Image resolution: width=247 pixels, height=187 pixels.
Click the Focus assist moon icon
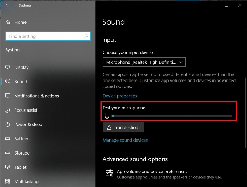pyautogui.click(x=8, y=110)
